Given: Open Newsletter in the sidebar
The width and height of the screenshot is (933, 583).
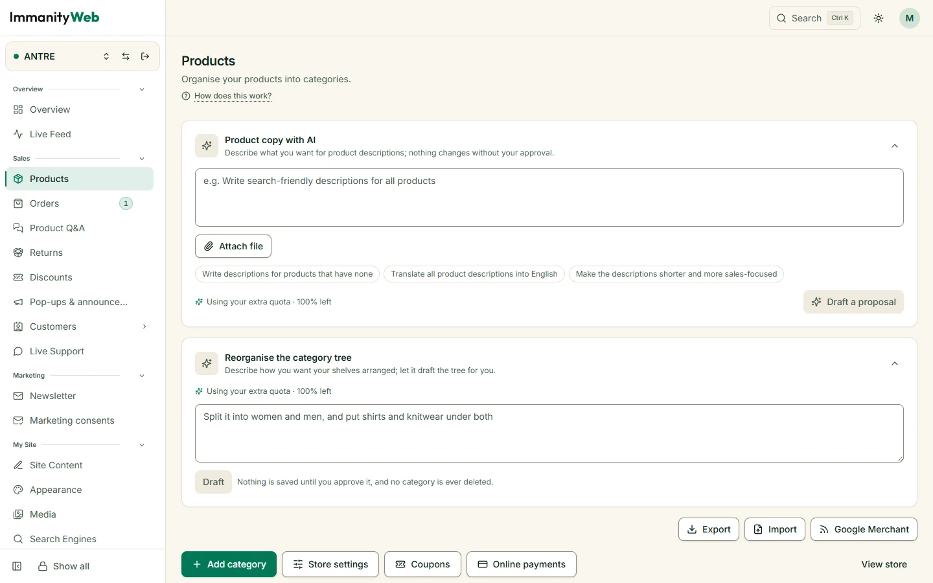Looking at the screenshot, I should click(x=79, y=396).
